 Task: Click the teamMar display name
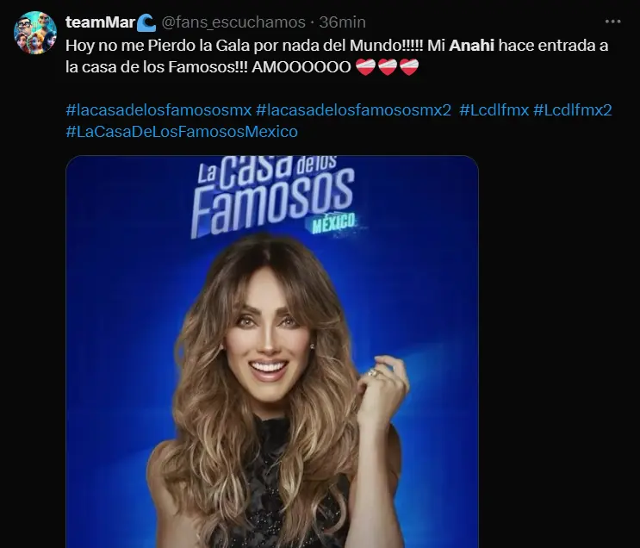[100, 22]
